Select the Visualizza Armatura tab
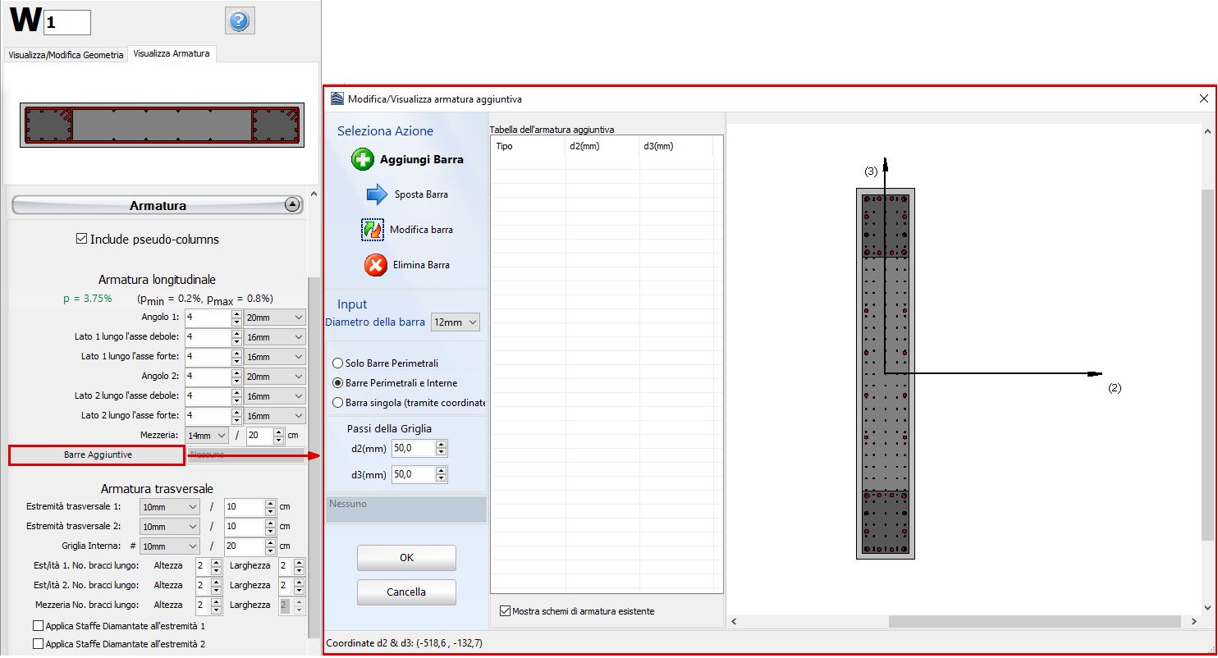 coord(172,54)
